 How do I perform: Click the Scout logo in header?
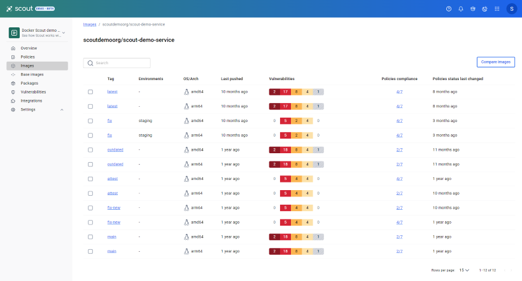[20, 9]
